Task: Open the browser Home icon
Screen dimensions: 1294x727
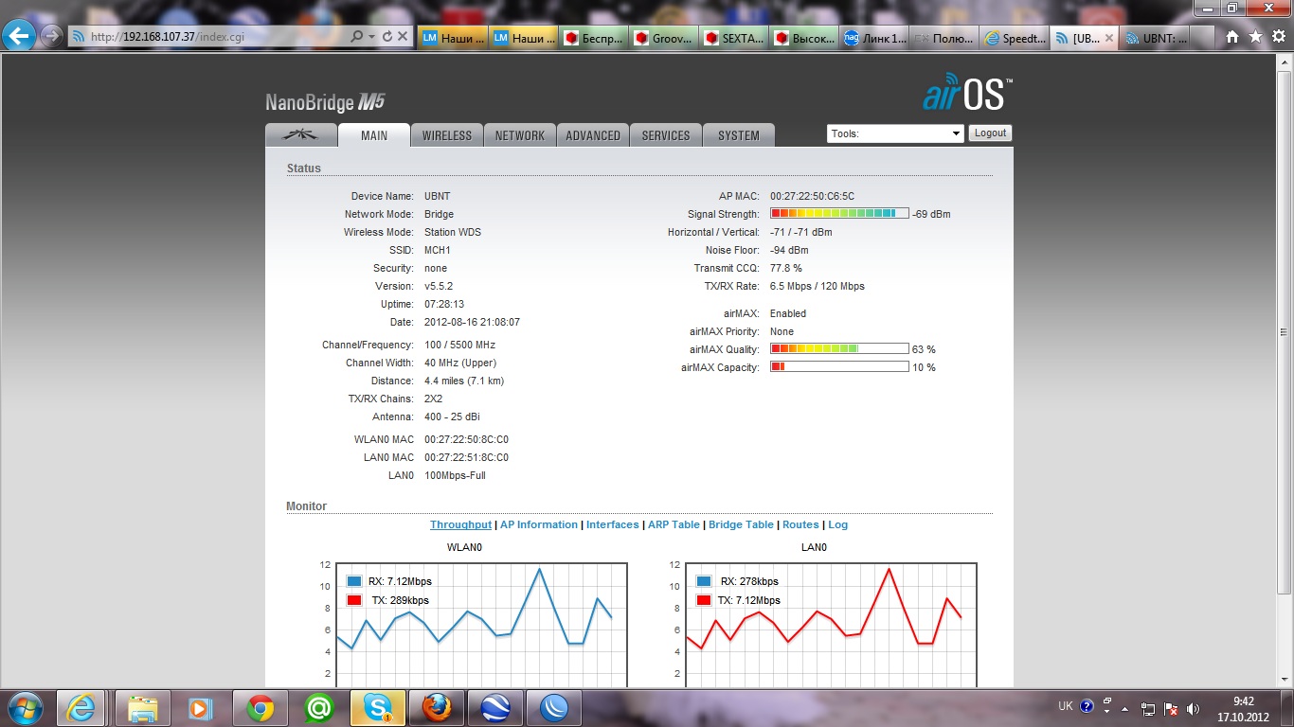Action: pyautogui.click(x=1232, y=37)
